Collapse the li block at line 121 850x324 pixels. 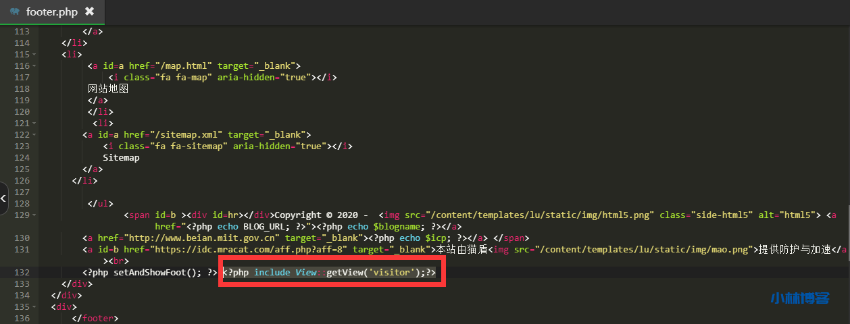(x=34, y=124)
